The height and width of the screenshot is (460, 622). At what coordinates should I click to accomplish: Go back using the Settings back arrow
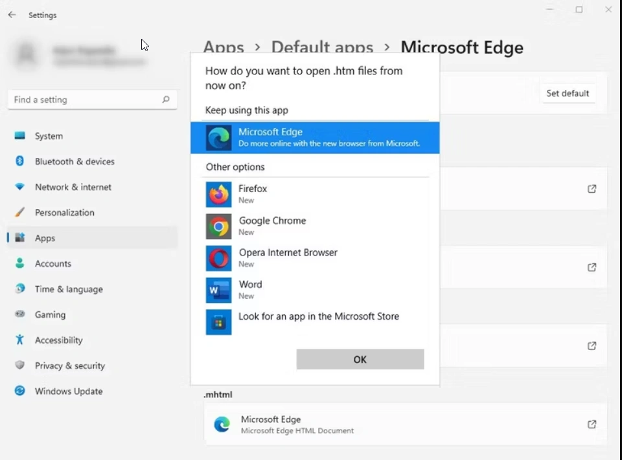pos(12,15)
